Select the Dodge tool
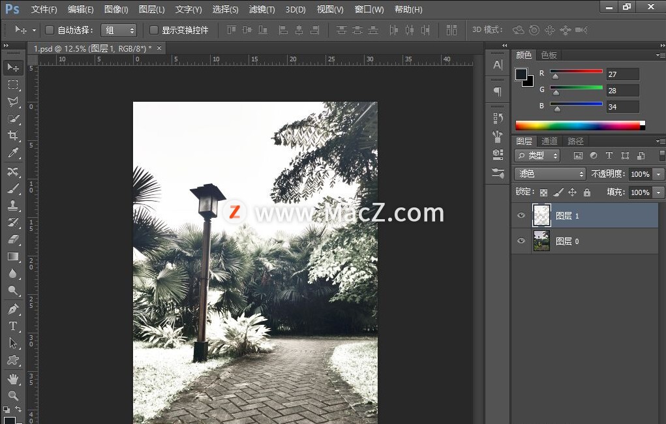The image size is (666, 424). [x=13, y=290]
